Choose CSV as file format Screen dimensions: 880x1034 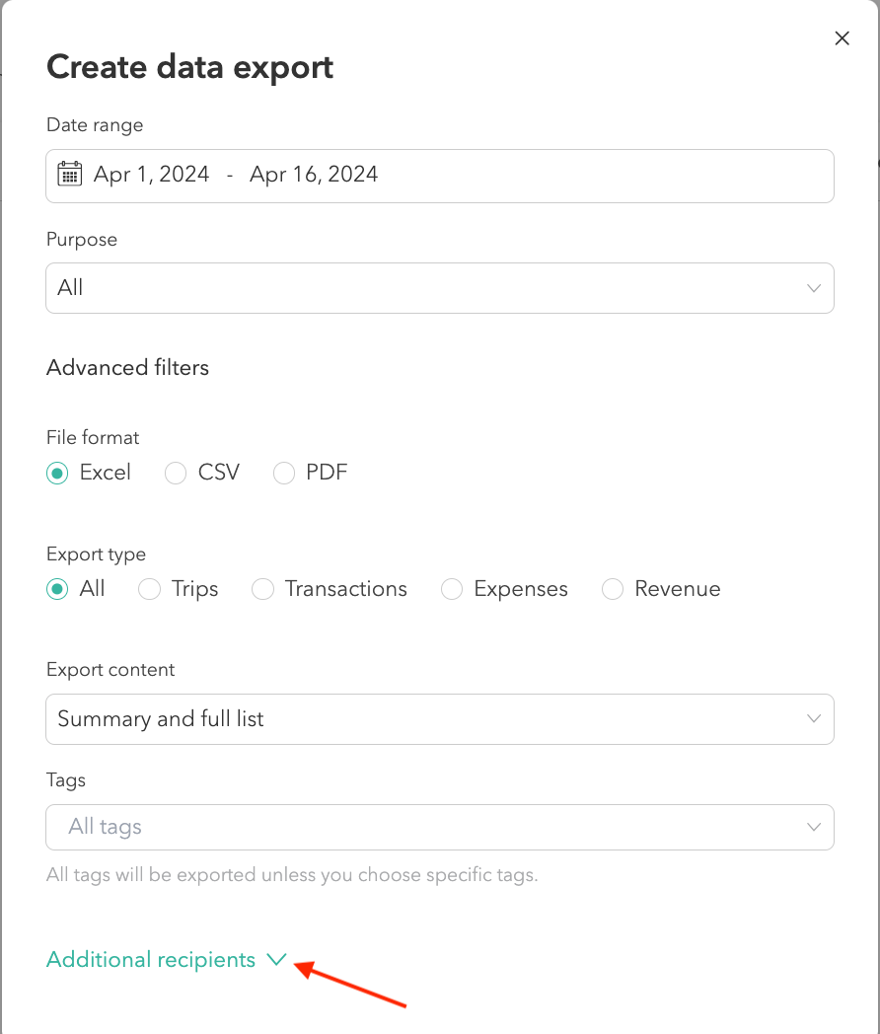[x=176, y=474]
